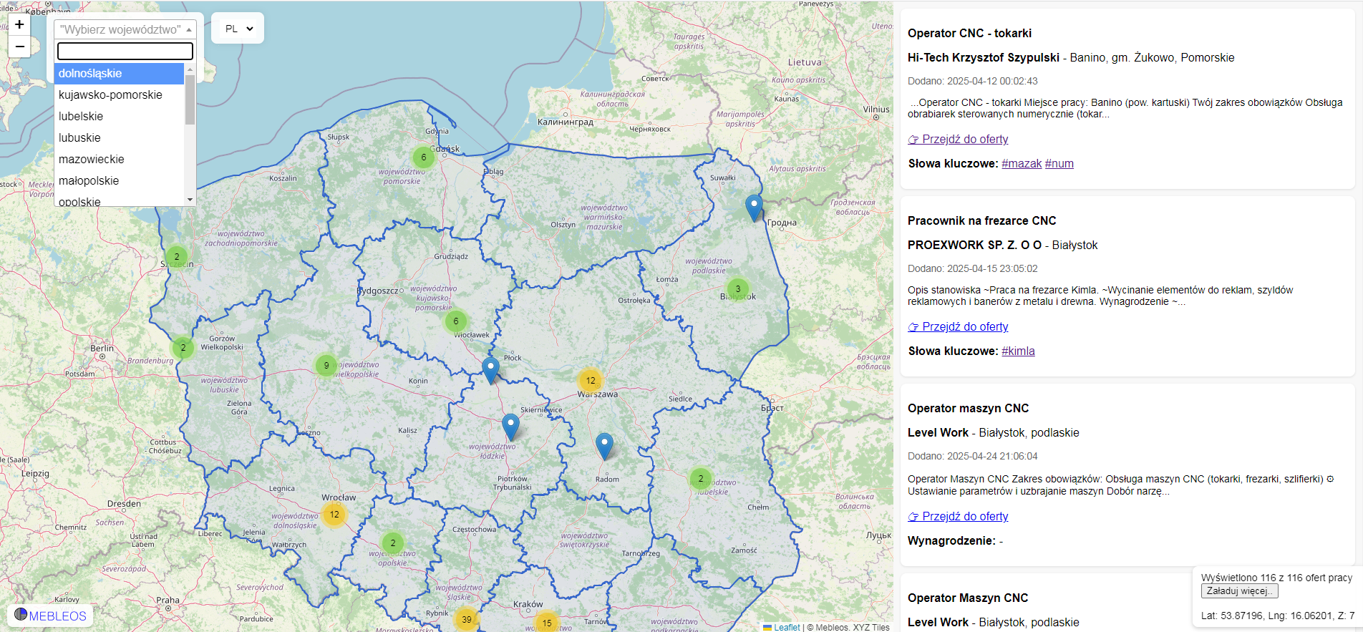Screen dimensions: 1363x632
Task: Open offer link for Operator CNC - tokarki
Action: (x=958, y=140)
